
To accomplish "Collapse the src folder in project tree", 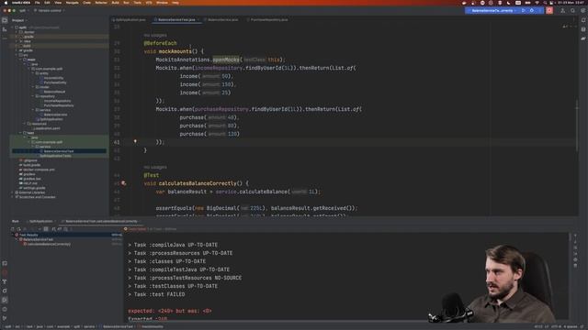I will point(17,55).
